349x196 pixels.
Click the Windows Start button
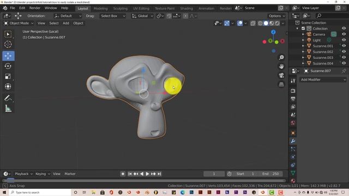[4, 192]
